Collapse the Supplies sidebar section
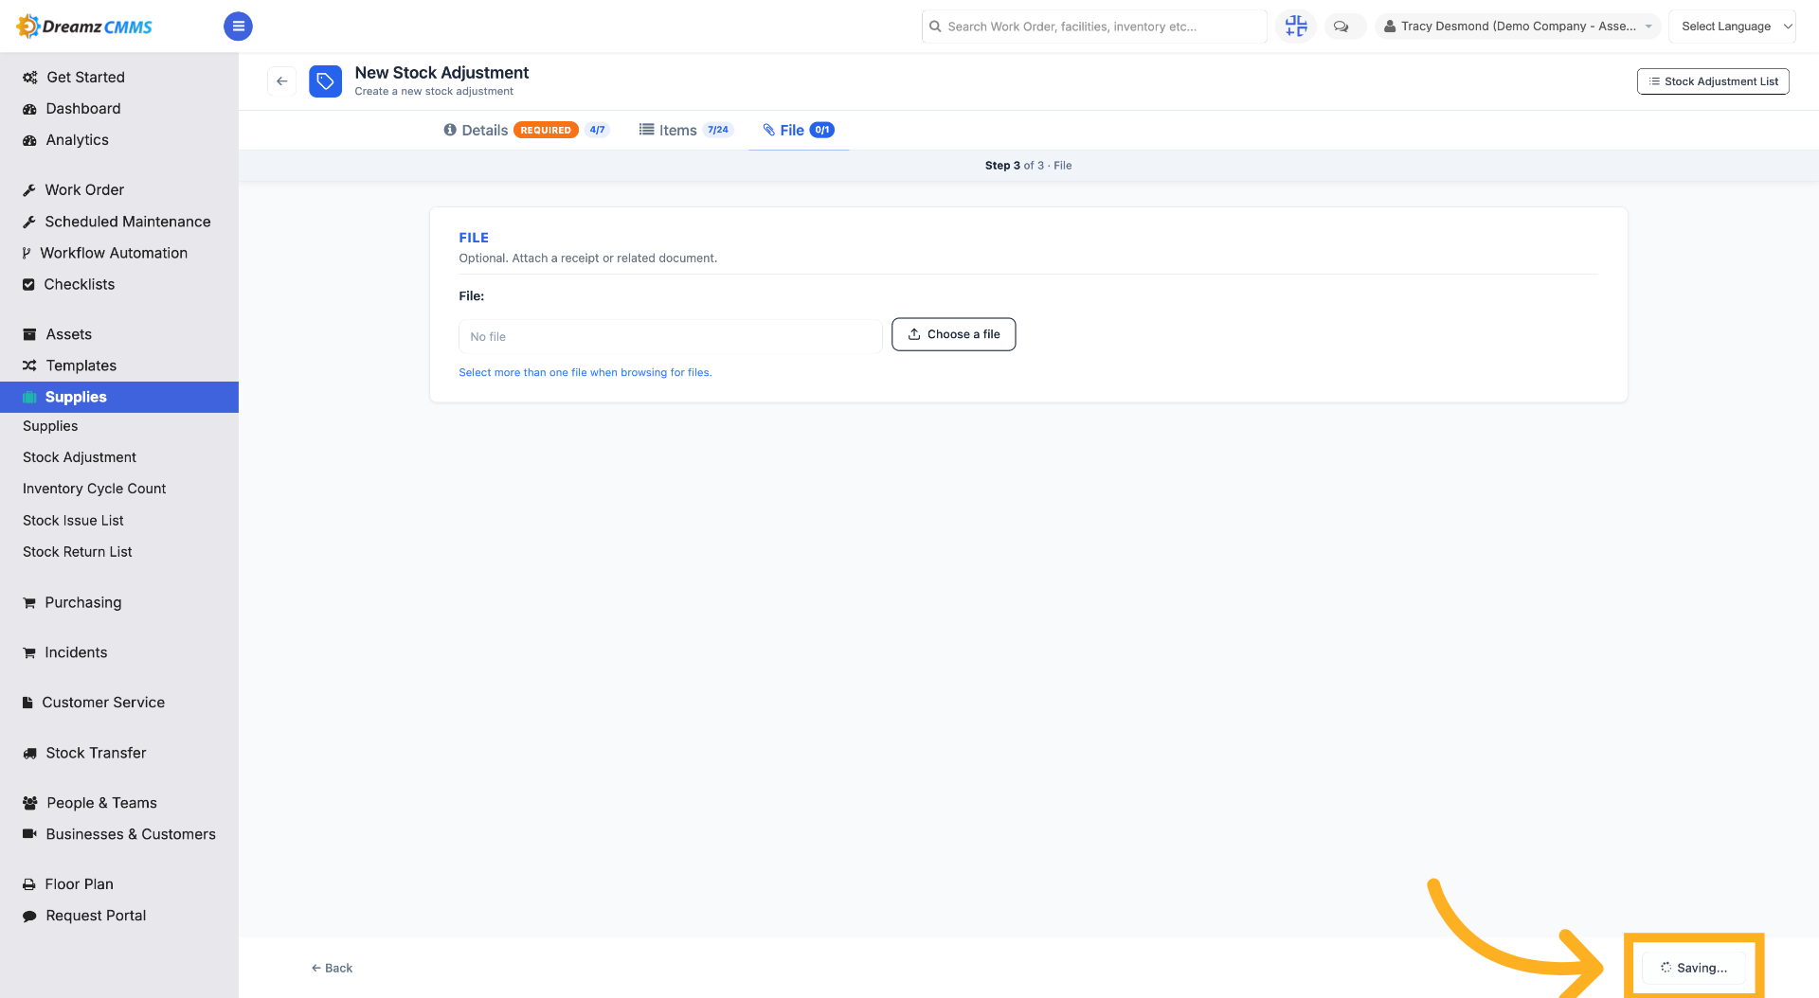The width and height of the screenshot is (1819, 998). point(119,397)
